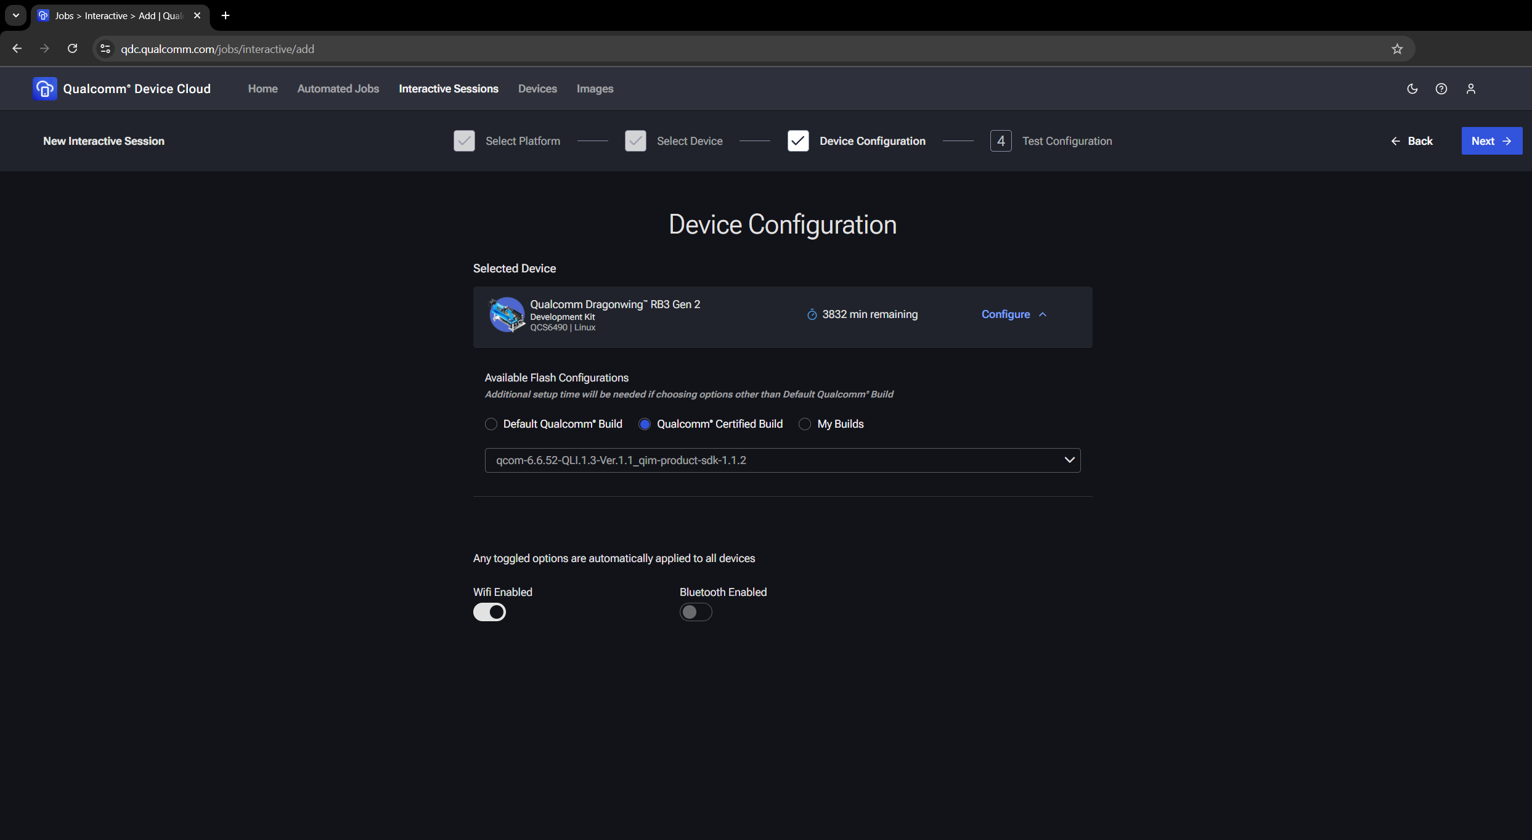Screen dimensions: 1532x840
Task: Click the Qualcomm Dragonwing RB3 Gen 2 device name
Action: click(615, 304)
